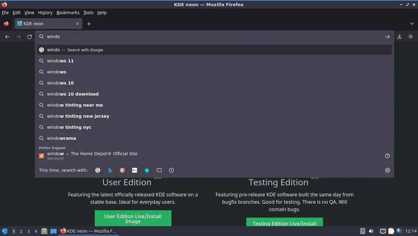
Task: Search history via clock icon
Action: tap(172, 170)
